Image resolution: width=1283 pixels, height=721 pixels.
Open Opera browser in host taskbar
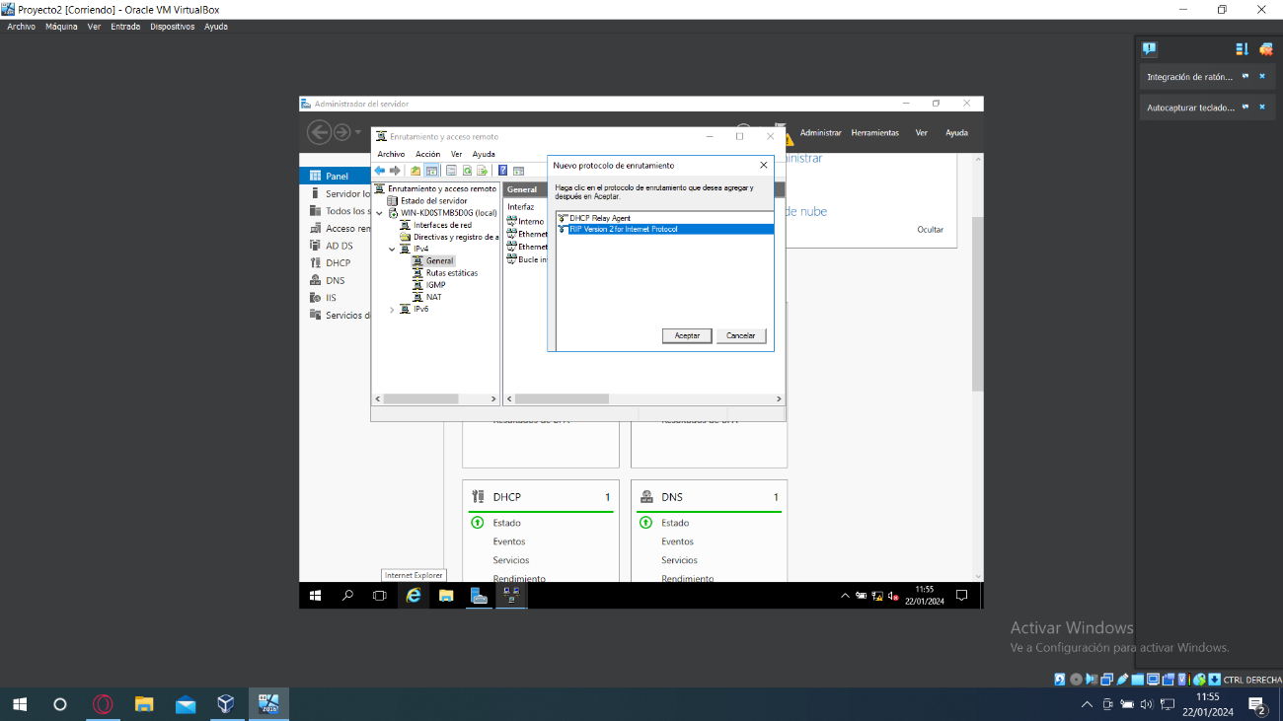103,704
